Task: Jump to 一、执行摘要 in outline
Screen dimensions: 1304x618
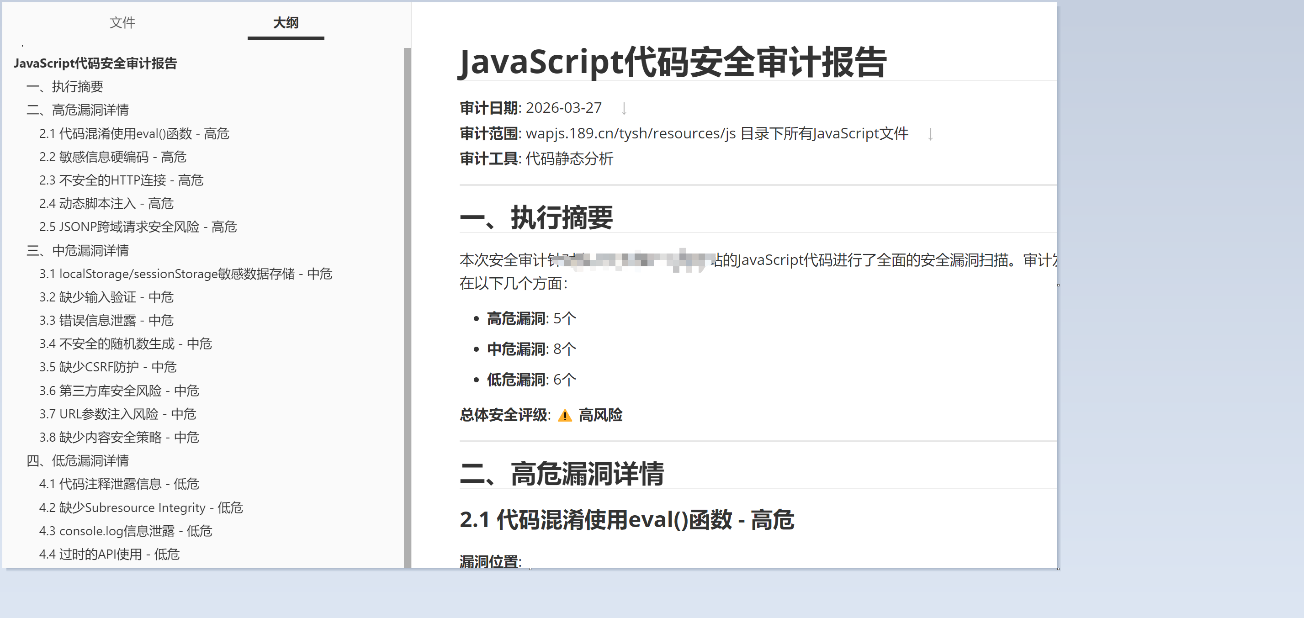Action: pos(65,86)
